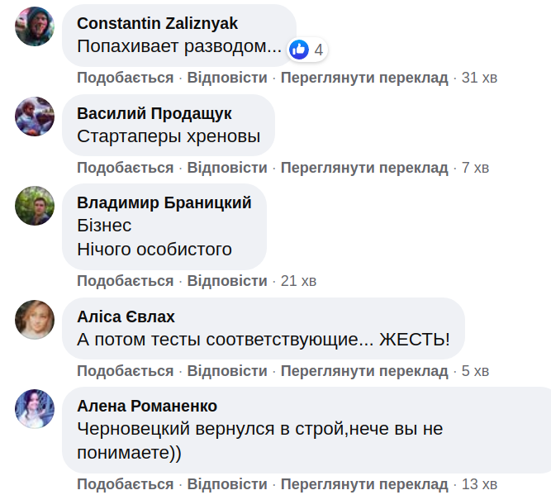The height and width of the screenshot is (495, 551).
Task: Open Василий Продащук's profile avatar
Action: (35, 116)
